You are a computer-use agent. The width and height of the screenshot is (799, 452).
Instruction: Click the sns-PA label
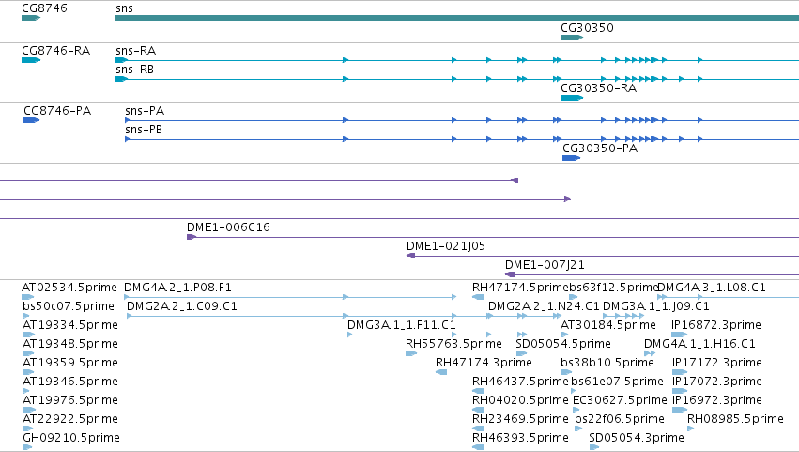coord(145,111)
